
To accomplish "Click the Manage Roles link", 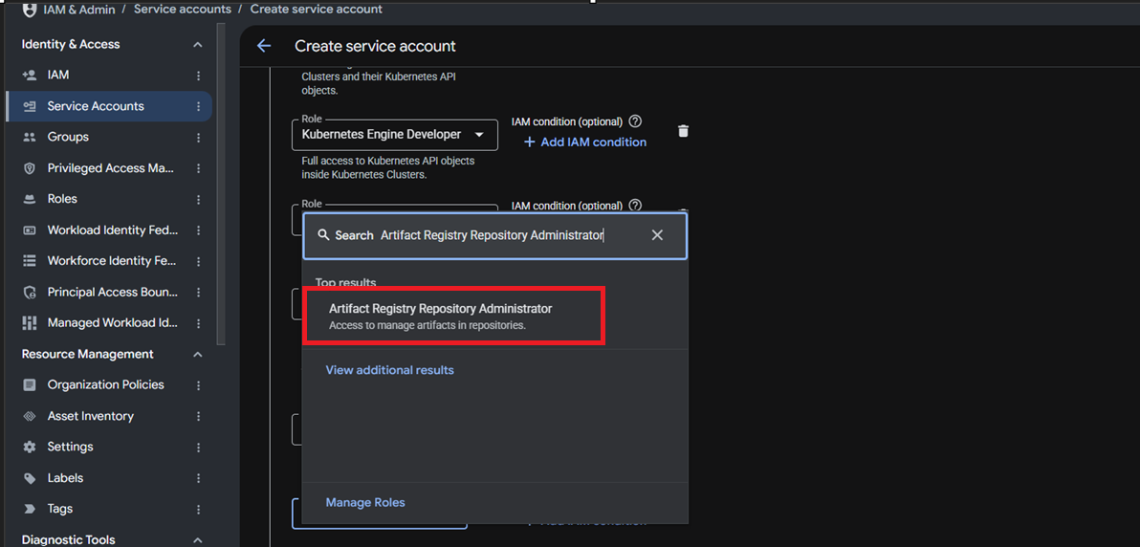I will (365, 503).
